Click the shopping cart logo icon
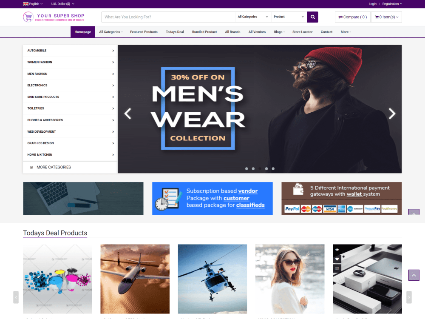This screenshot has height=319, width=425. tap(28, 17)
